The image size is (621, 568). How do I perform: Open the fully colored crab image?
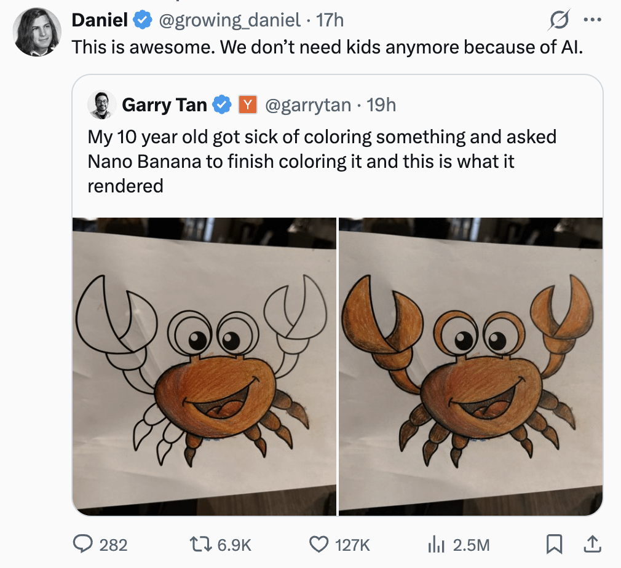click(470, 366)
